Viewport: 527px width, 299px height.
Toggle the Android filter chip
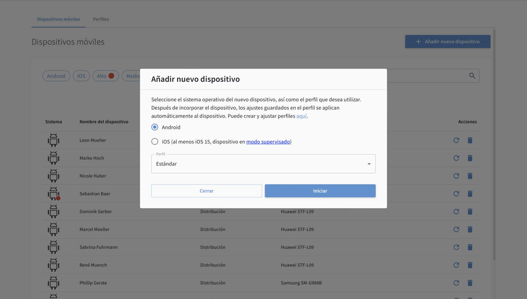56,76
